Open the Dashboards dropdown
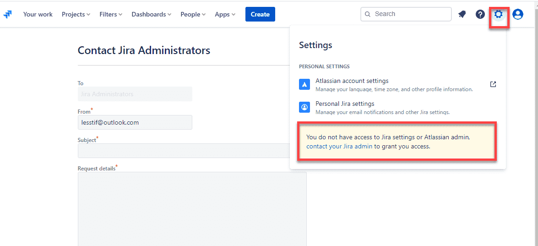The height and width of the screenshot is (246, 538). [x=151, y=14]
